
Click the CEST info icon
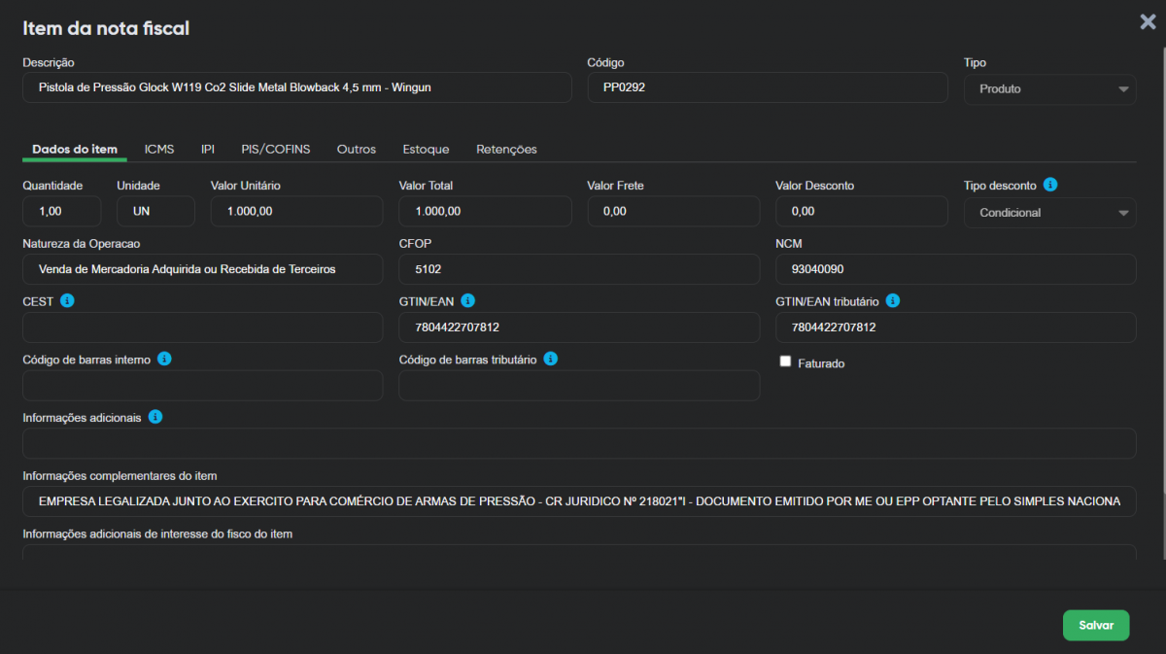pos(67,300)
